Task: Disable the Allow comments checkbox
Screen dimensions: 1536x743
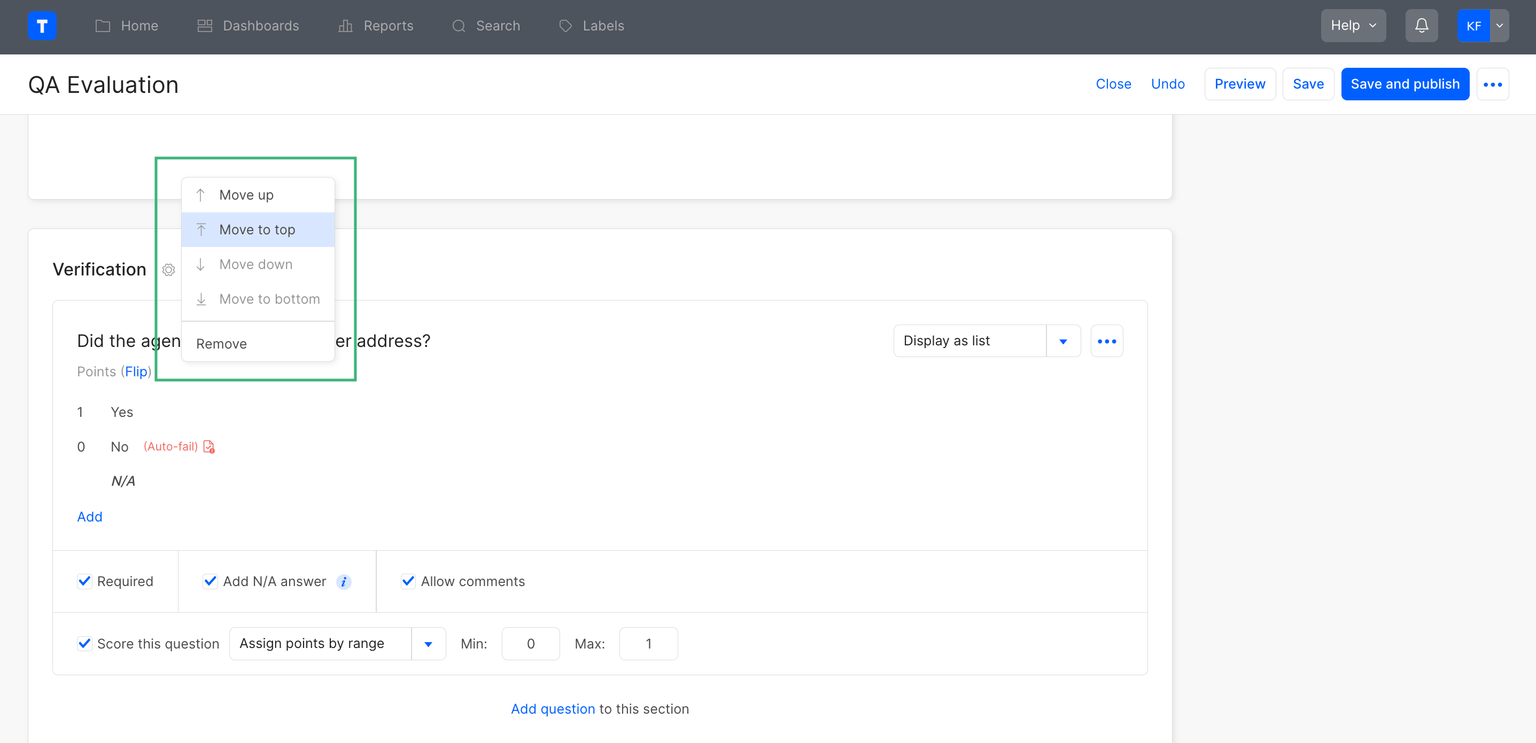Action: [408, 581]
